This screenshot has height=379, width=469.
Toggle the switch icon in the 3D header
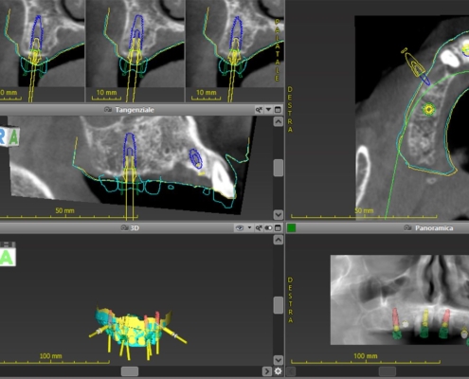click(268, 227)
